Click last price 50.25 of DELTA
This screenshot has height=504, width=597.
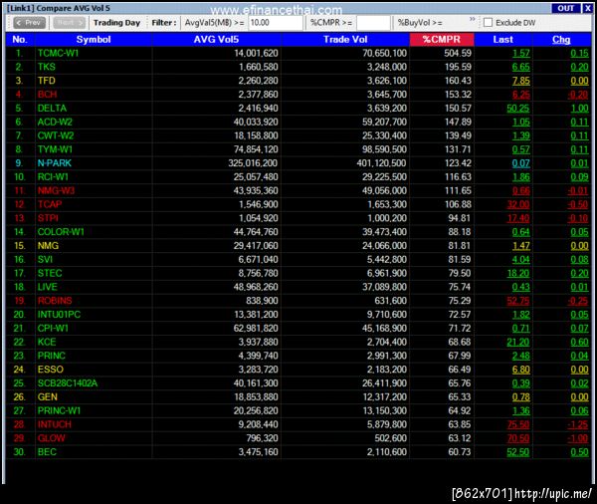(518, 109)
